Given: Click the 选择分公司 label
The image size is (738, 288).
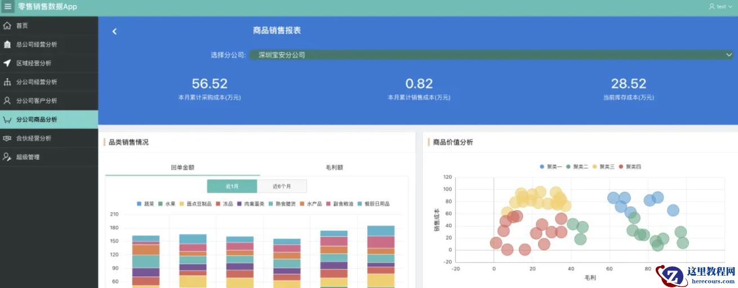Looking at the screenshot, I should click(228, 55).
